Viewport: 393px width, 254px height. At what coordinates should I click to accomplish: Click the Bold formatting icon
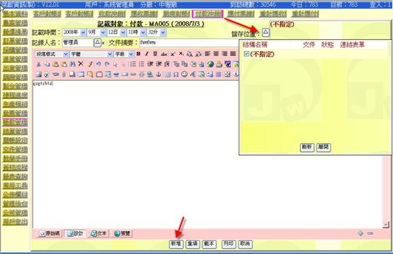[138, 54]
